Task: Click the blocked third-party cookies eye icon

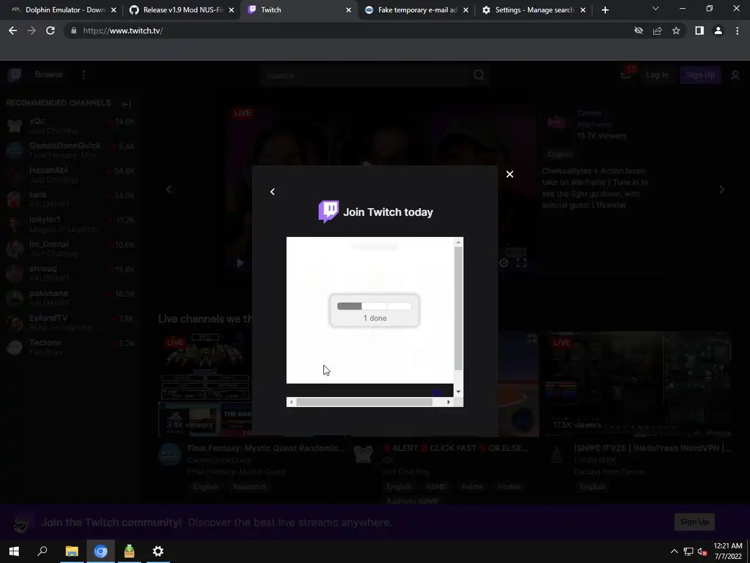Action: point(639,30)
